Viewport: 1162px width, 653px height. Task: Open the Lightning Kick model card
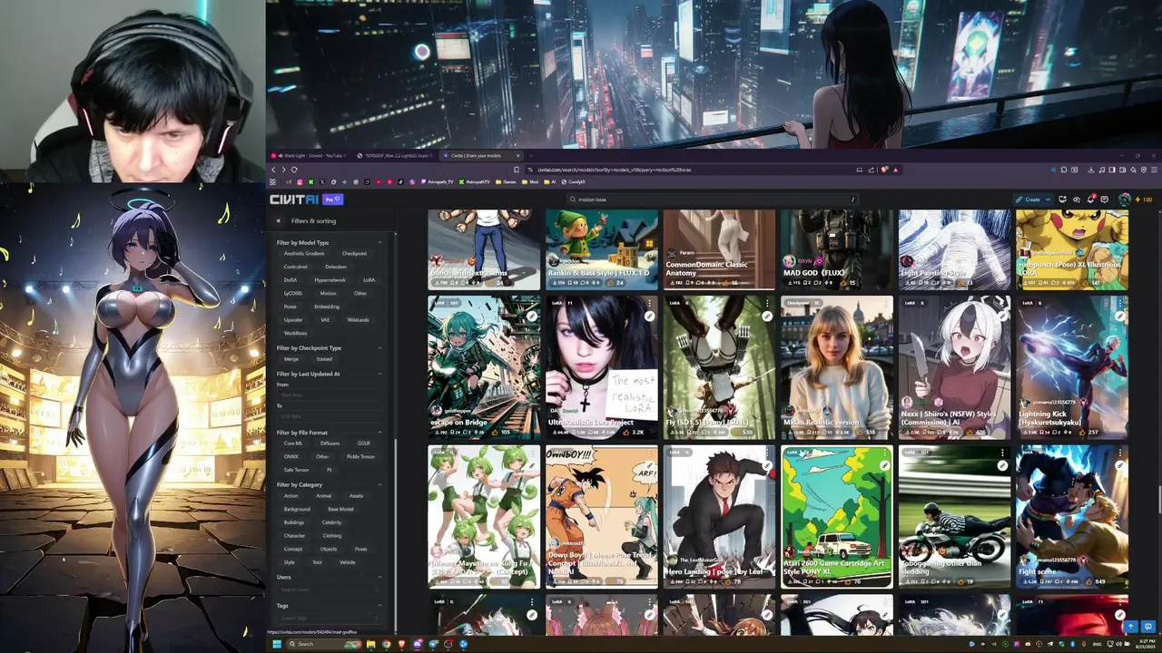(x=1071, y=366)
